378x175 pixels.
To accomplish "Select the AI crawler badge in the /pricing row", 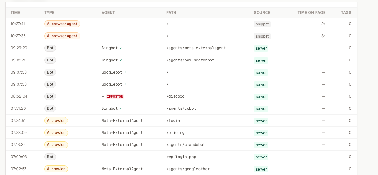I will pos(56,132).
